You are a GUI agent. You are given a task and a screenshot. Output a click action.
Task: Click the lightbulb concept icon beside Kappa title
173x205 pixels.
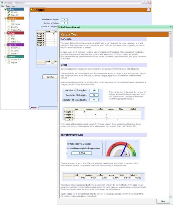pyautogui.click(x=31, y=10)
